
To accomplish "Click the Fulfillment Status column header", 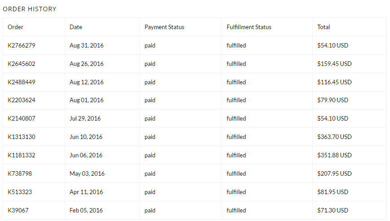I will [249, 27].
